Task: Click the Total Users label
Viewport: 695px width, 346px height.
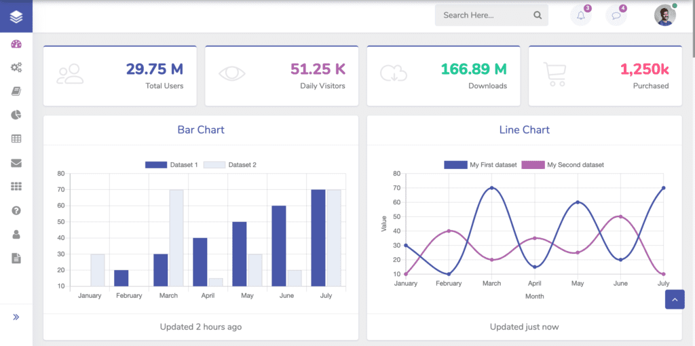Action: (164, 86)
